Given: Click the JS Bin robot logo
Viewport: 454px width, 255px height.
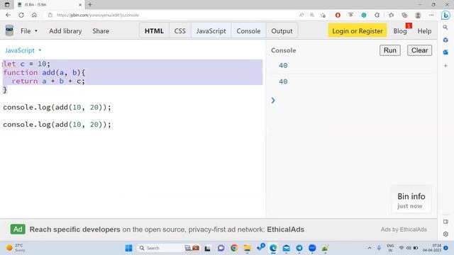Looking at the screenshot, I should point(9,30).
